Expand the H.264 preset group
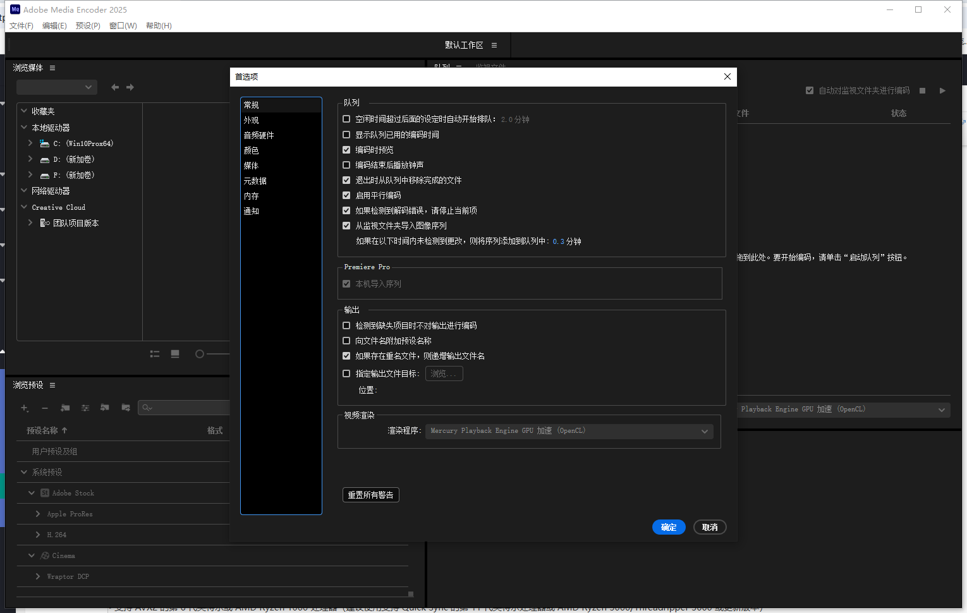 coord(38,535)
